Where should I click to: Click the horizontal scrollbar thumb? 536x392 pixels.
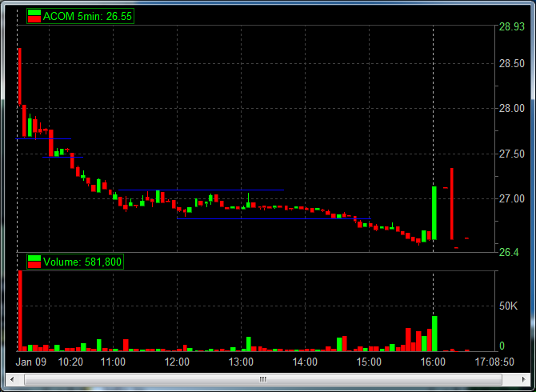click(x=263, y=379)
